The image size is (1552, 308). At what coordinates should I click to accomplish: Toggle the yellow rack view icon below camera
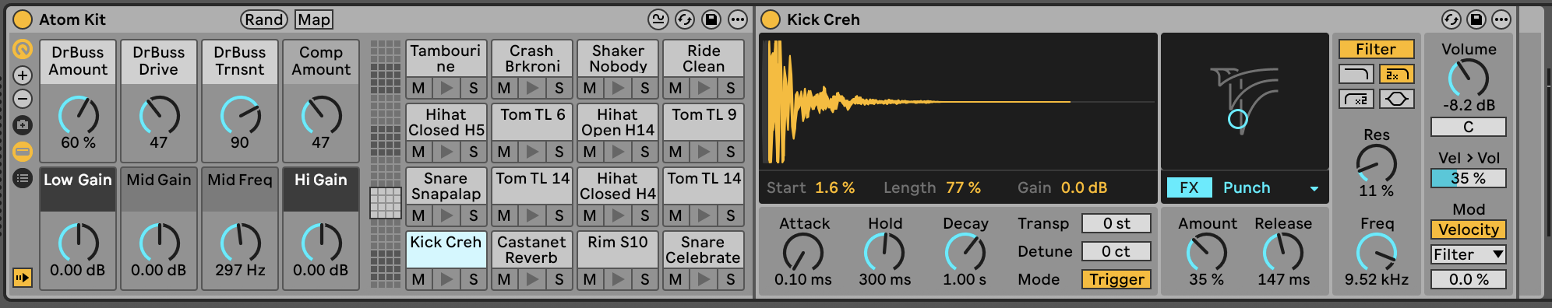(x=23, y=152)
